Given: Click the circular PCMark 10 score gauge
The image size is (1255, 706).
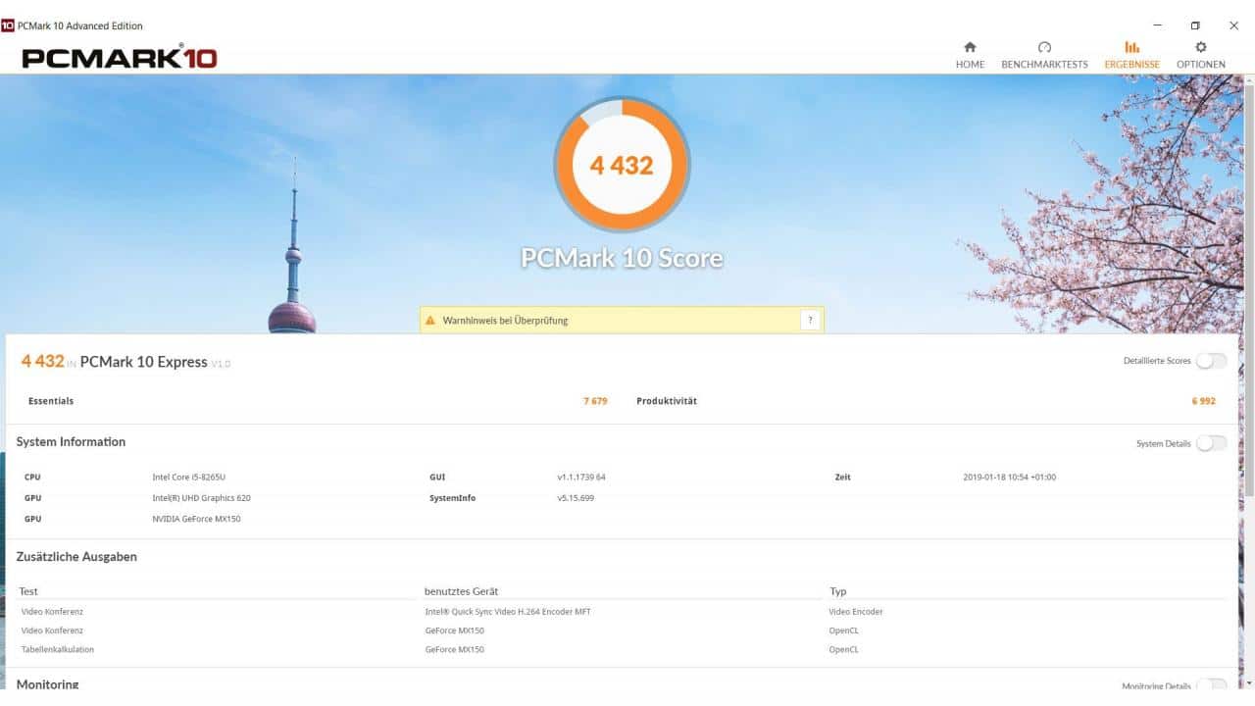Looking at the screenshot, I should pos(622,164).
